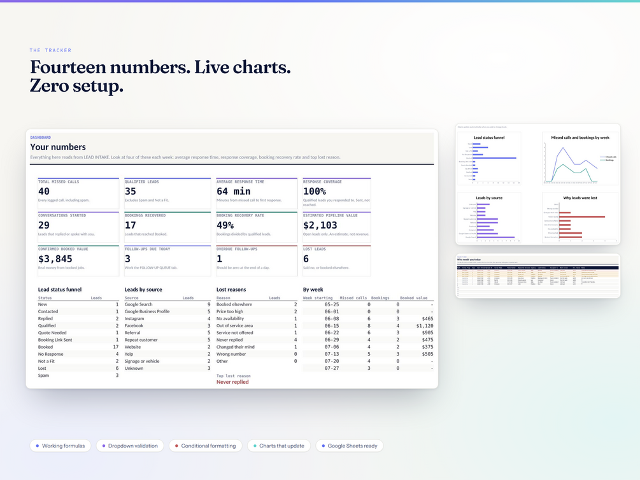Click the 'Quote Needed' status row

click(78, 333)
